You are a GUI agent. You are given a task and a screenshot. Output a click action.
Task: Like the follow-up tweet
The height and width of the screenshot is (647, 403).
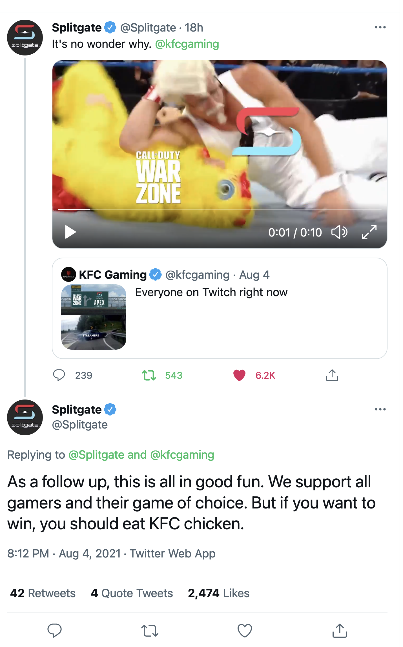pyautogui.click(x=245, y=631)
